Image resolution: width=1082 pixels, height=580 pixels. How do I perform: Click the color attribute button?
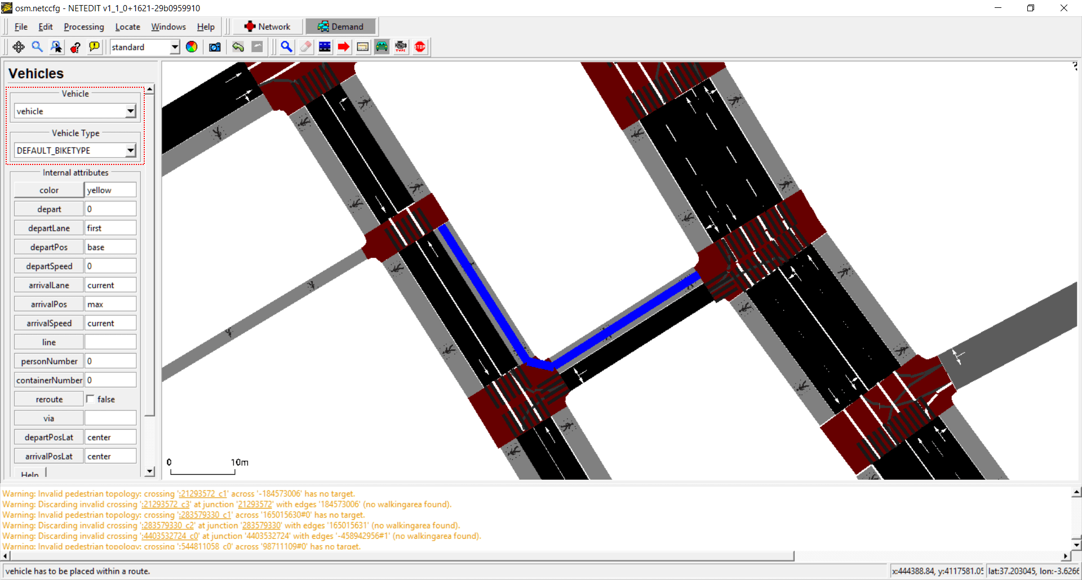coord(49,190)
